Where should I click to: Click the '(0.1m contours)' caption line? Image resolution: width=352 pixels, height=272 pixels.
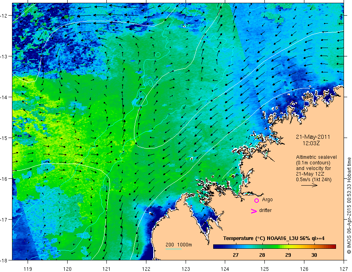(313, 163)
